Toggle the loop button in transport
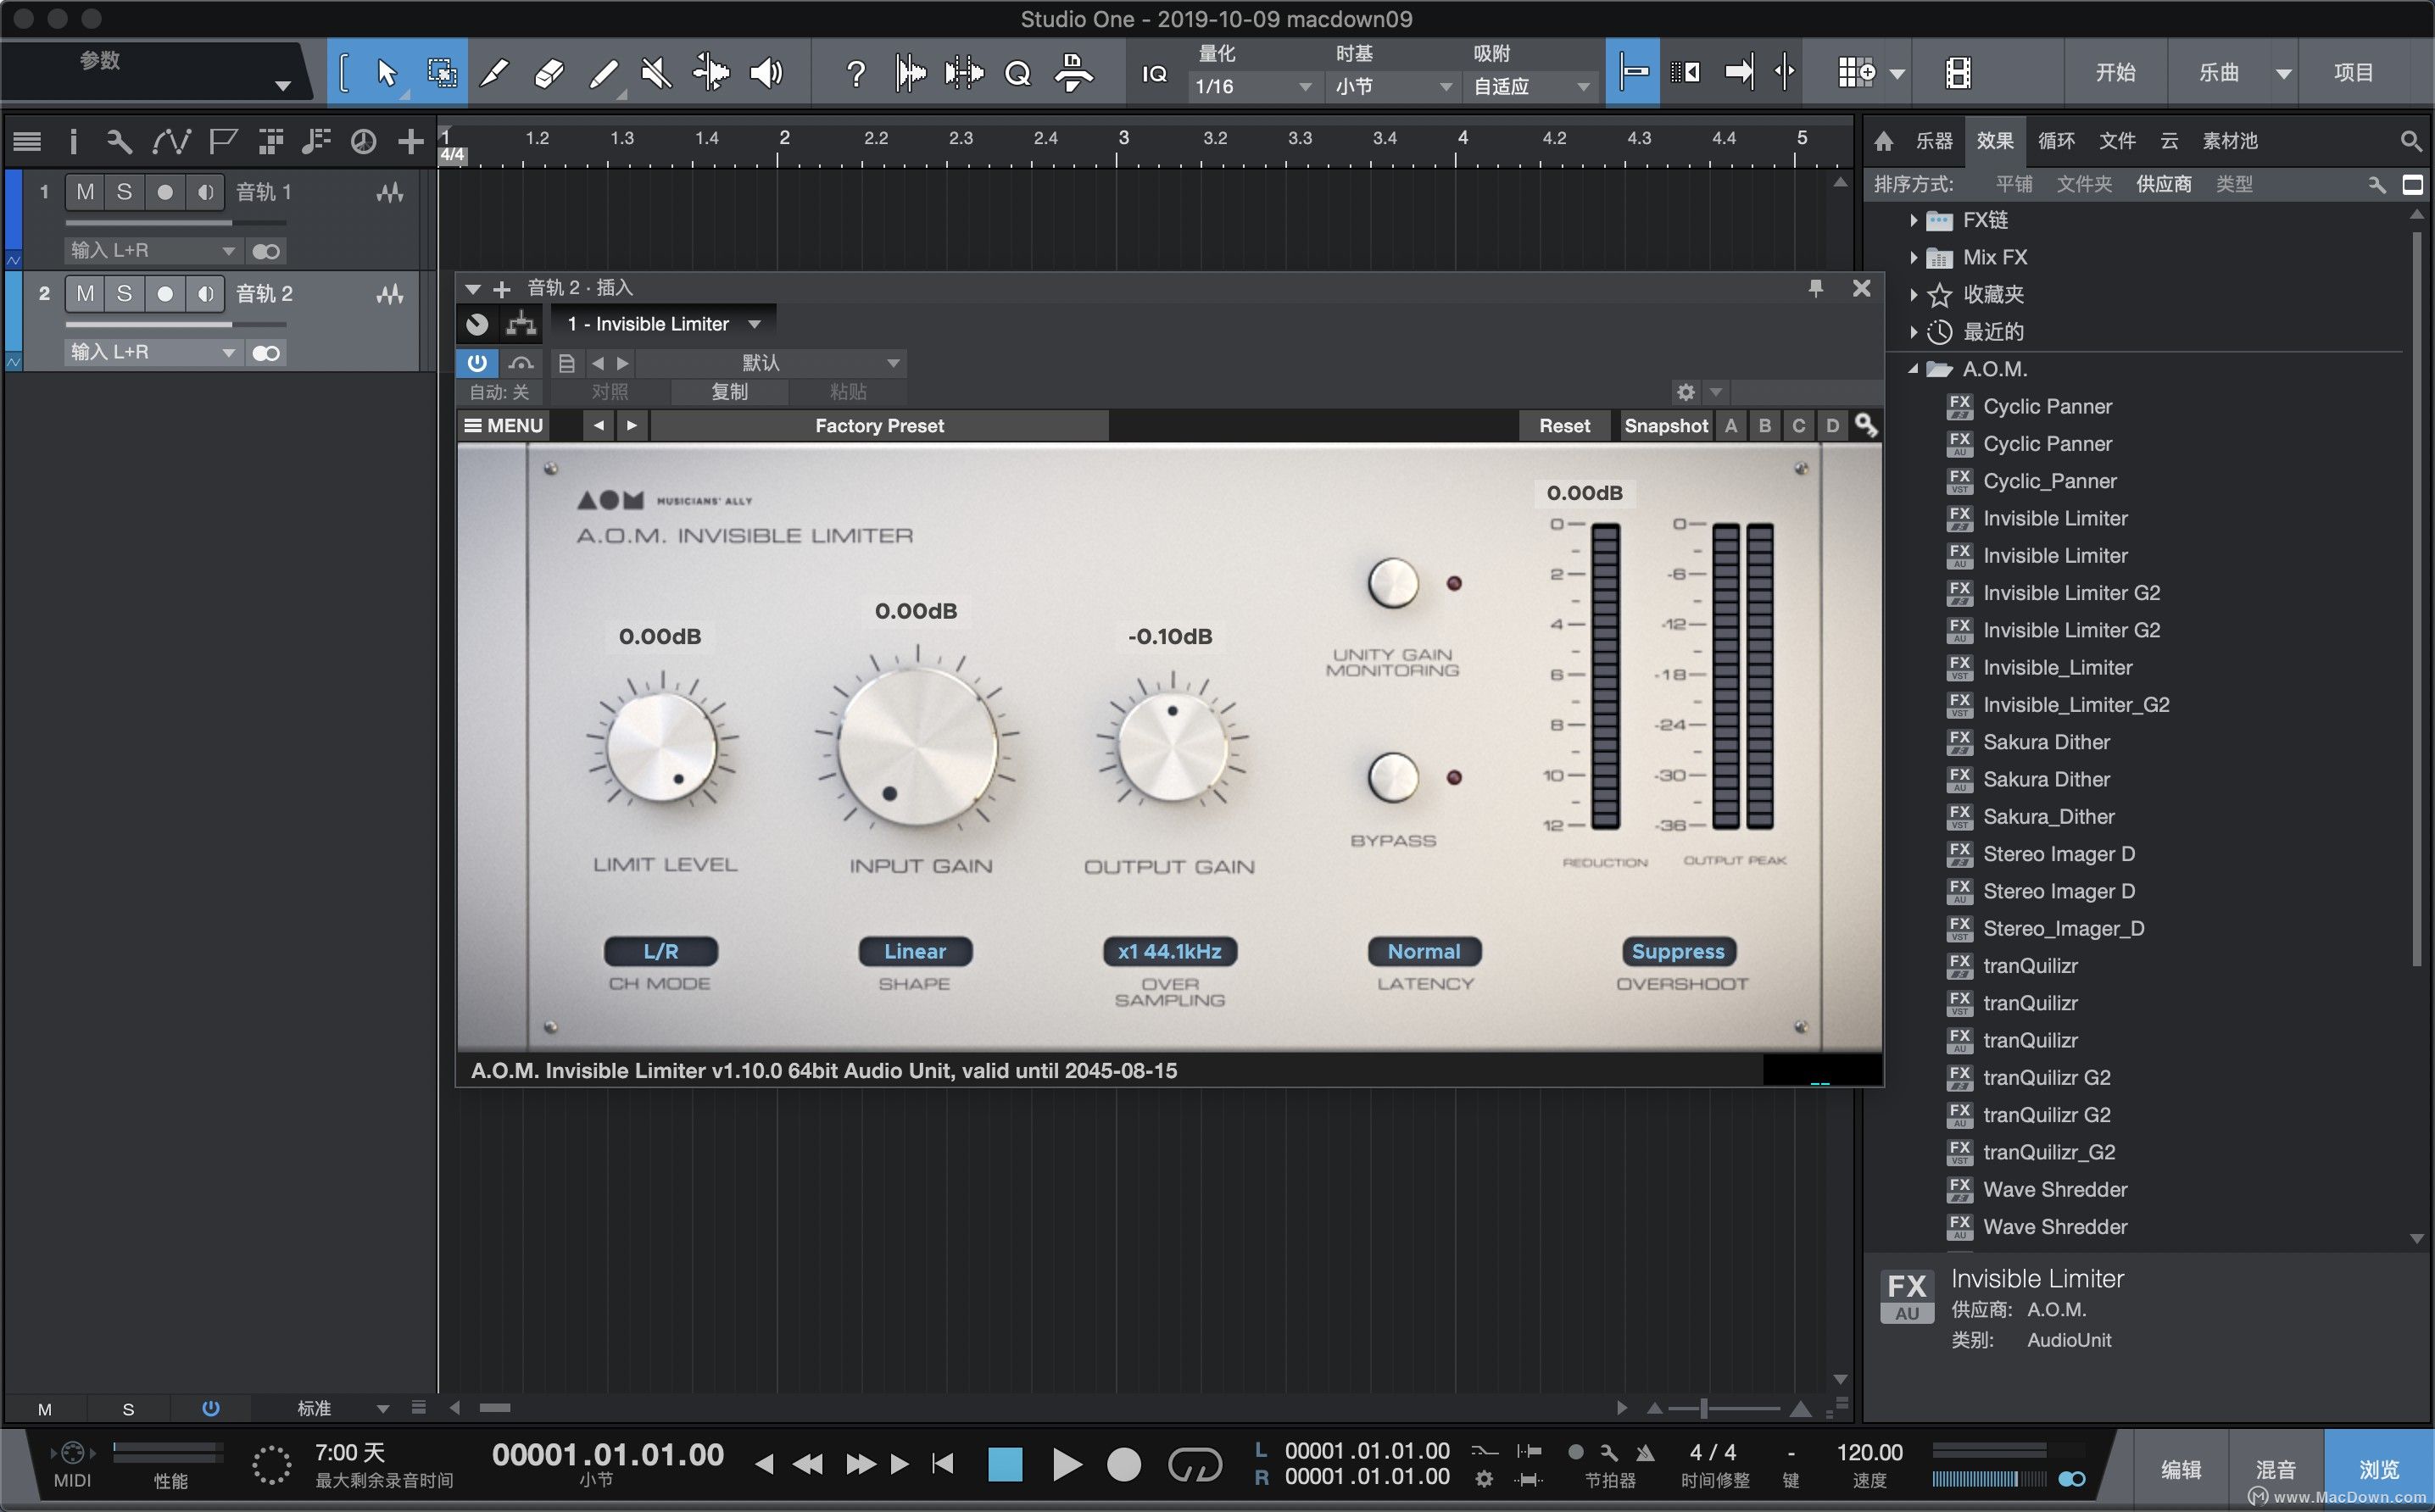2435x1512 pixels. [1195, 1465]
